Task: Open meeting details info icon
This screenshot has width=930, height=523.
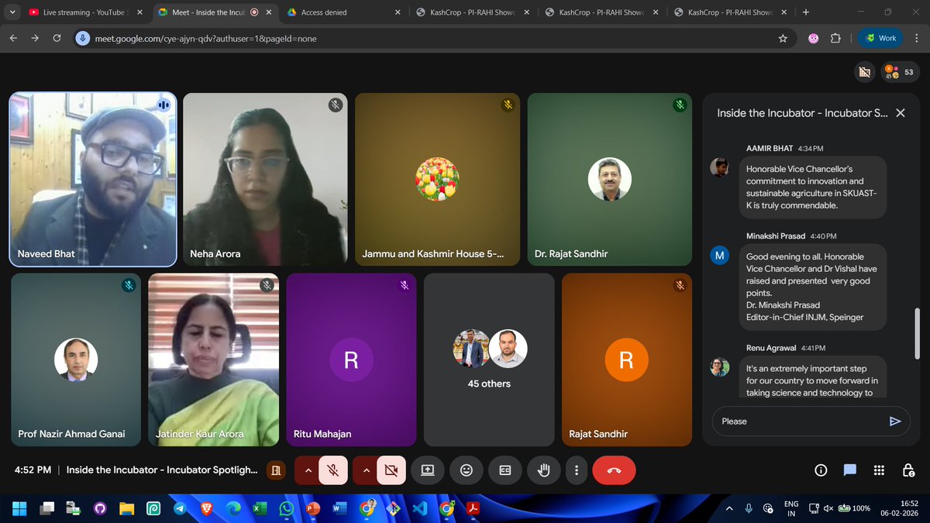Action: tap(821, 470)
